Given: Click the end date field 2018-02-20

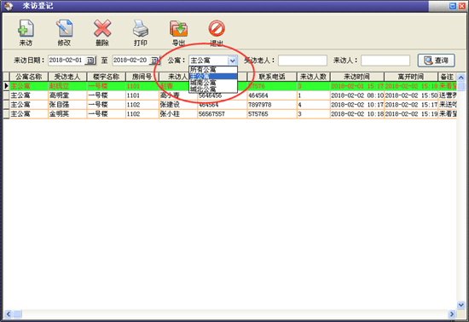Looking at the screenshot, I should (x=130, y=60).
